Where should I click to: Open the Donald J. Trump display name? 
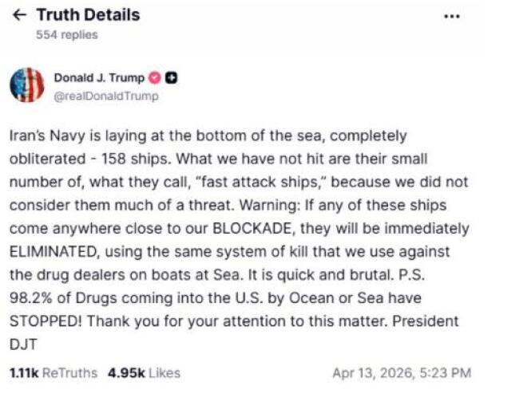click(99, 78)
